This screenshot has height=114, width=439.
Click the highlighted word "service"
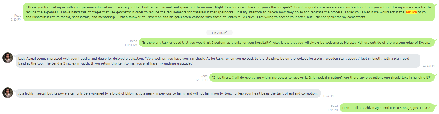point(411,12)
